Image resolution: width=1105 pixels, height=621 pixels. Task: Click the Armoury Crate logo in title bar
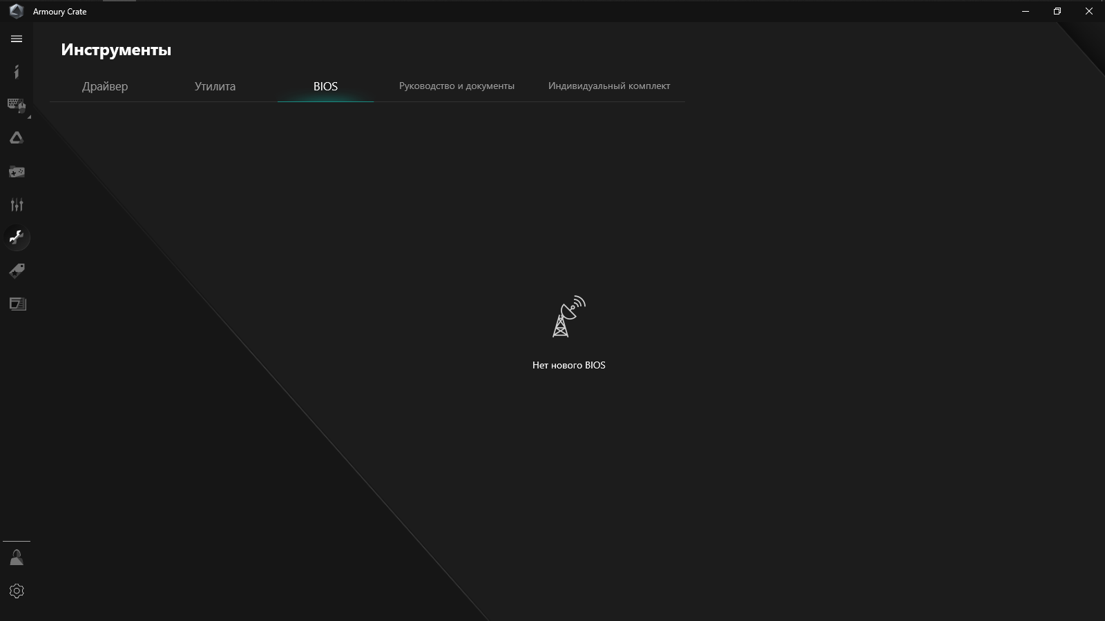click(x=16, y=12)
